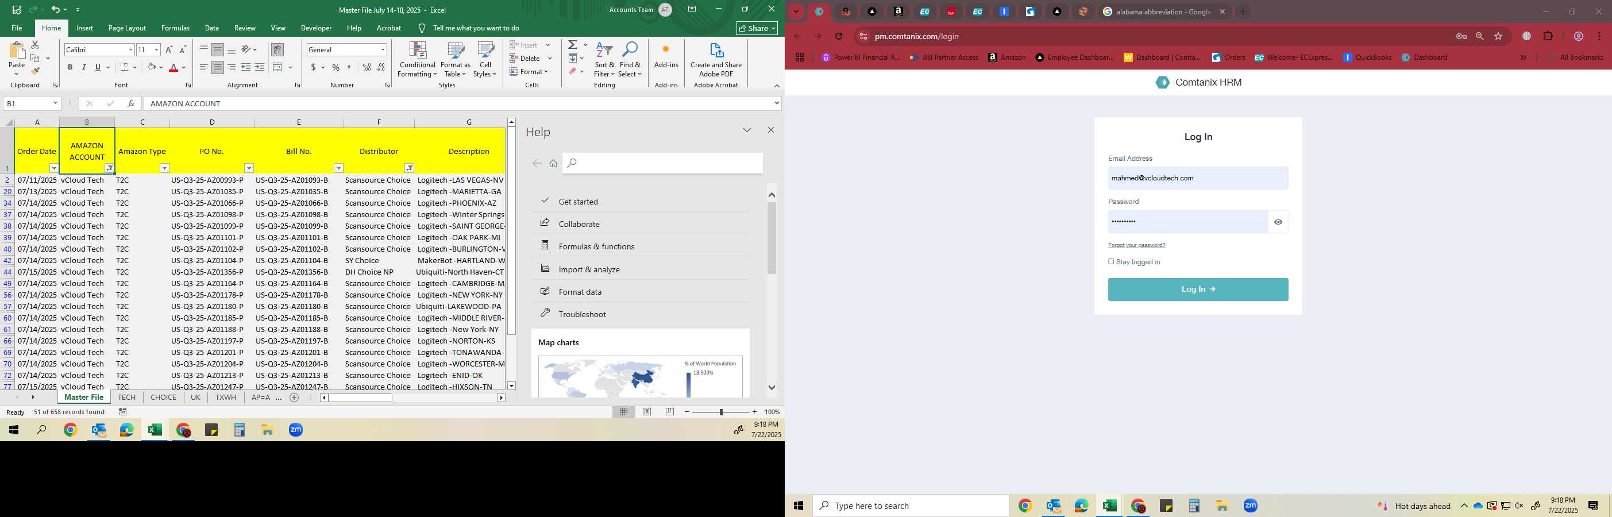Open the Calibri font name dropdown
Viewport: 1612px width, 517px height.
131,49
